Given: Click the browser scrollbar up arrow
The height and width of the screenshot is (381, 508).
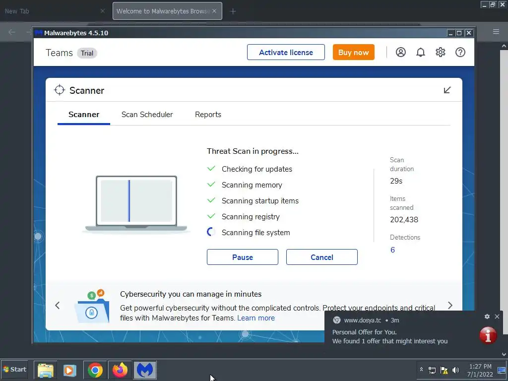Looking at the screenshot, I should (x=504, y=46).
